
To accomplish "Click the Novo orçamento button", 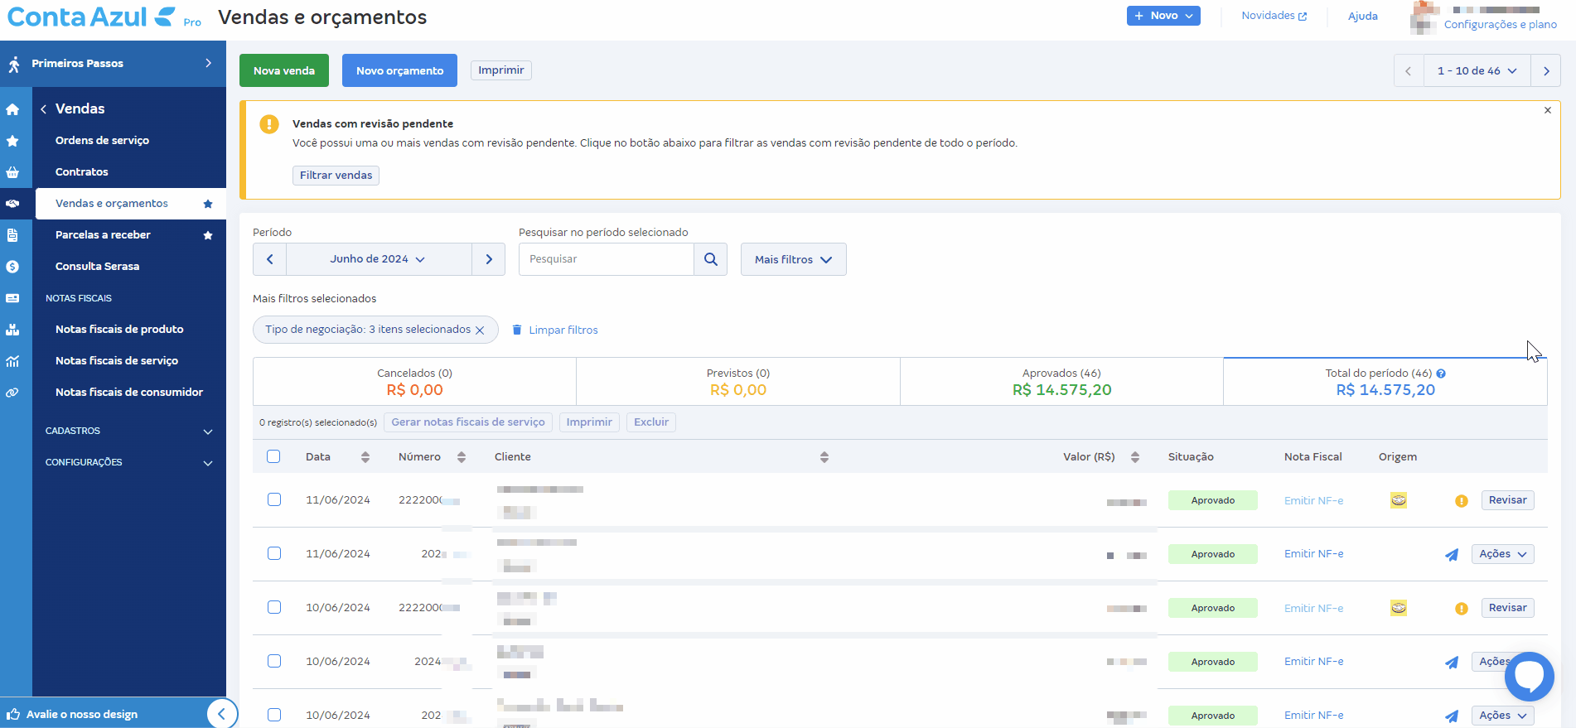I will 399,70.
